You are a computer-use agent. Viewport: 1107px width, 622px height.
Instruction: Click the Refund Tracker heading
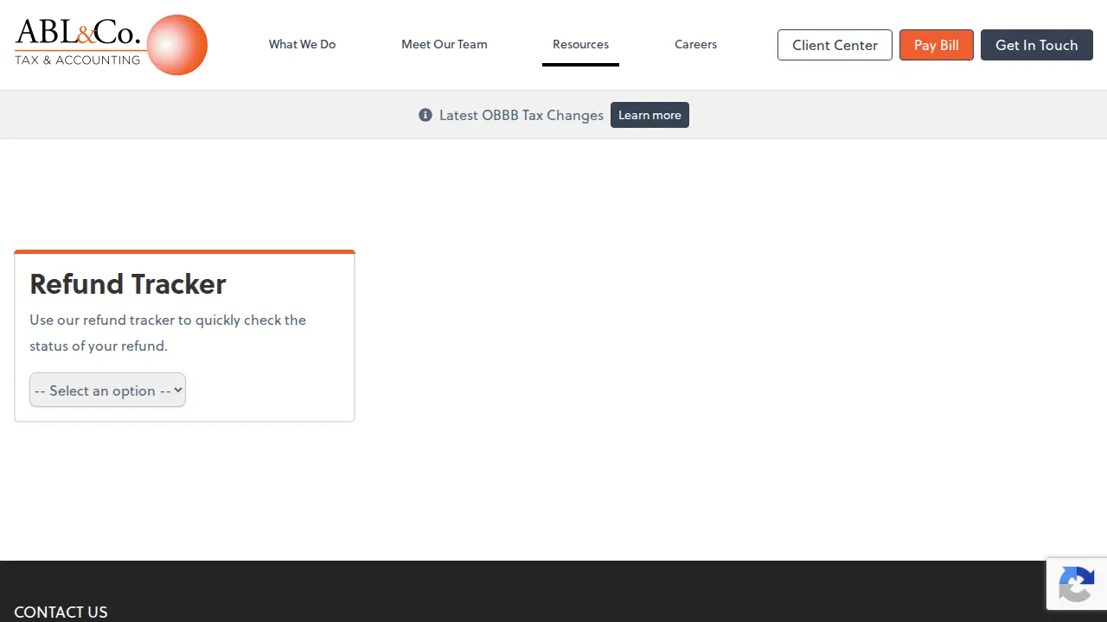click(x=128, y=283)
